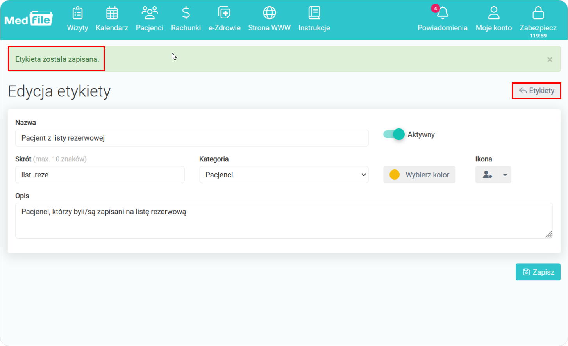Click the yellow color swatch circle
This screenshot has height=346, width=568.
395,175
